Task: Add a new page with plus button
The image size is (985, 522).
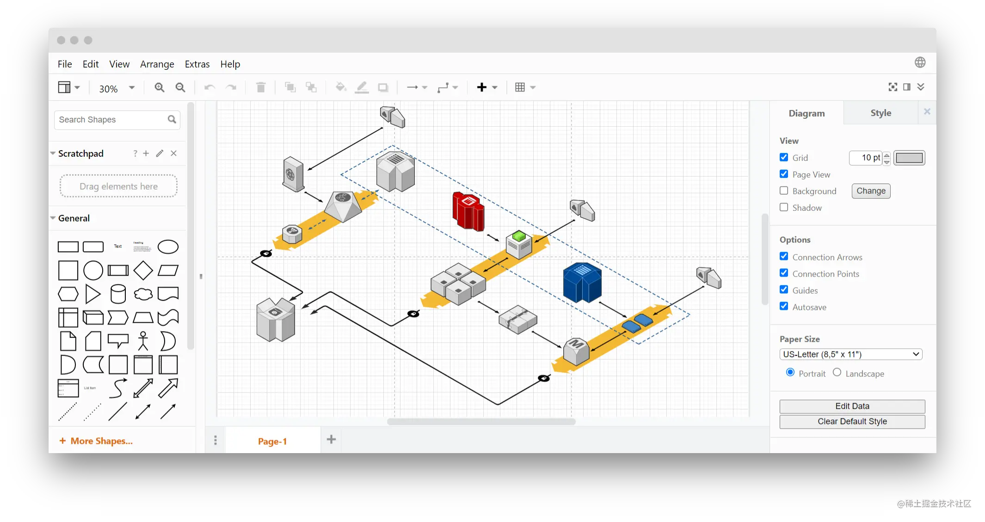Action: (x=331, y=440)
